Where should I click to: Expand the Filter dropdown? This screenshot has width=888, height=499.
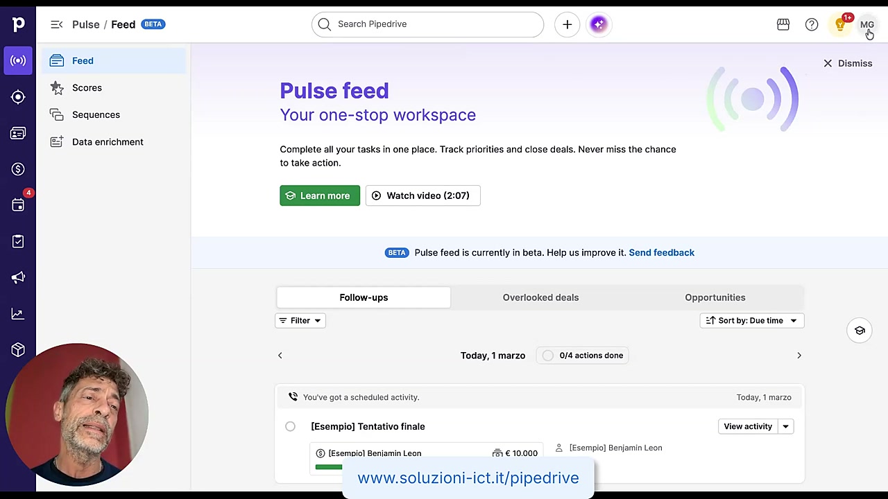300,320
